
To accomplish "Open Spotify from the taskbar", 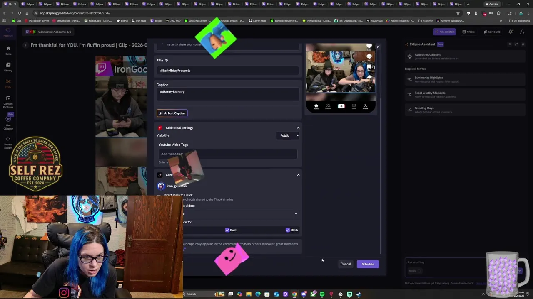I will click(322, 294).
